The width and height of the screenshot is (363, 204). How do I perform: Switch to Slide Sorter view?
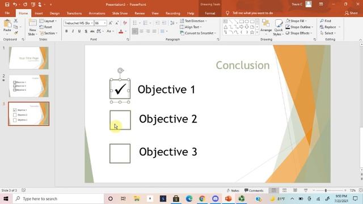(x=285, y=190)
